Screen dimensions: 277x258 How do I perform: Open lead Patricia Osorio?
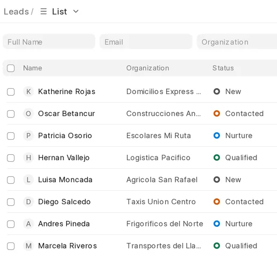pos(65,135)
